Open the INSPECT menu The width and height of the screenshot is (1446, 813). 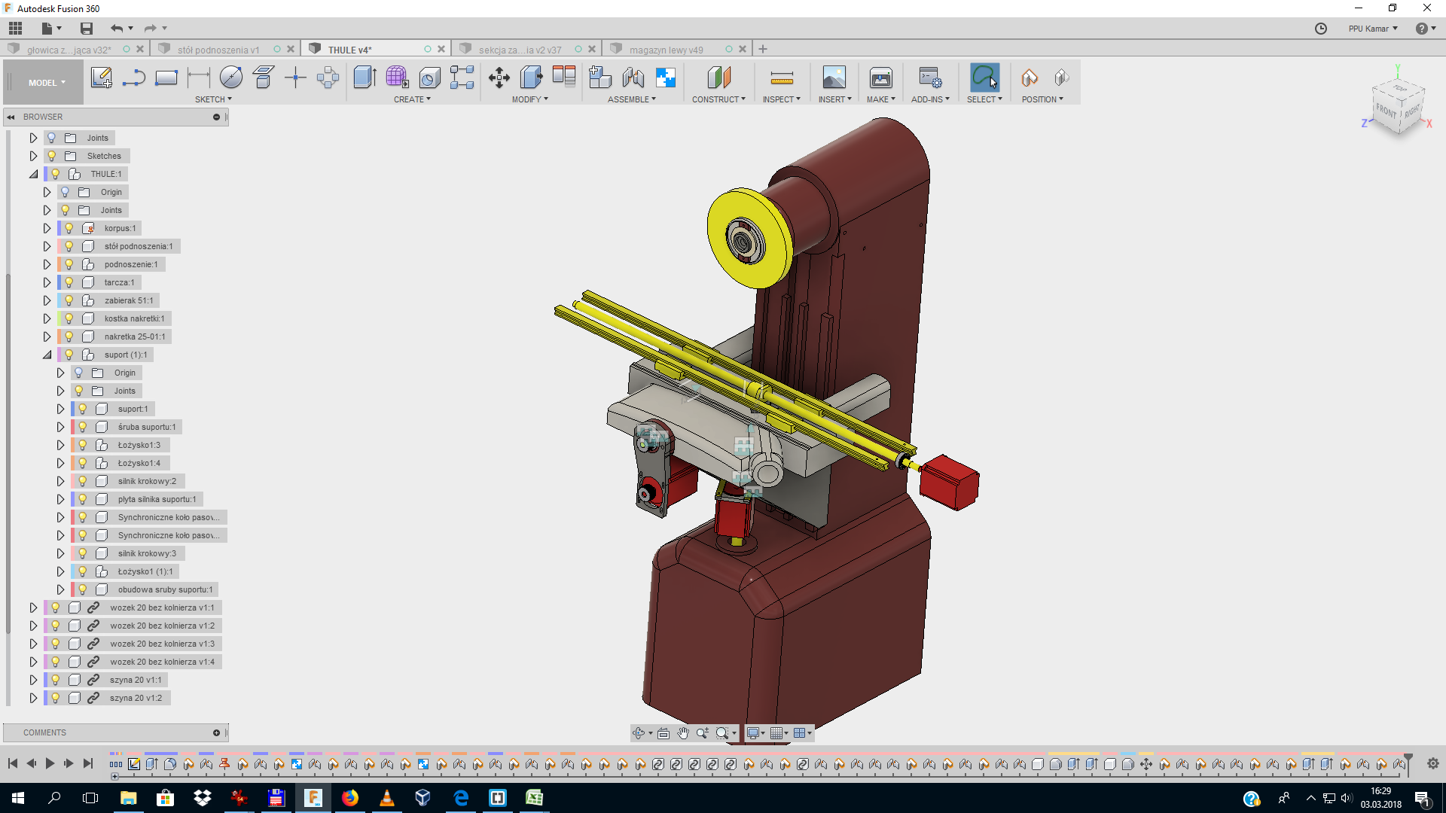[x=781, y=99]
